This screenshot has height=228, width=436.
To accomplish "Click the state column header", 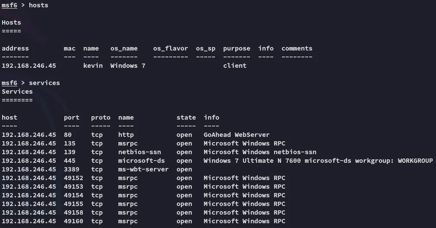I will [x=186, y=117].
